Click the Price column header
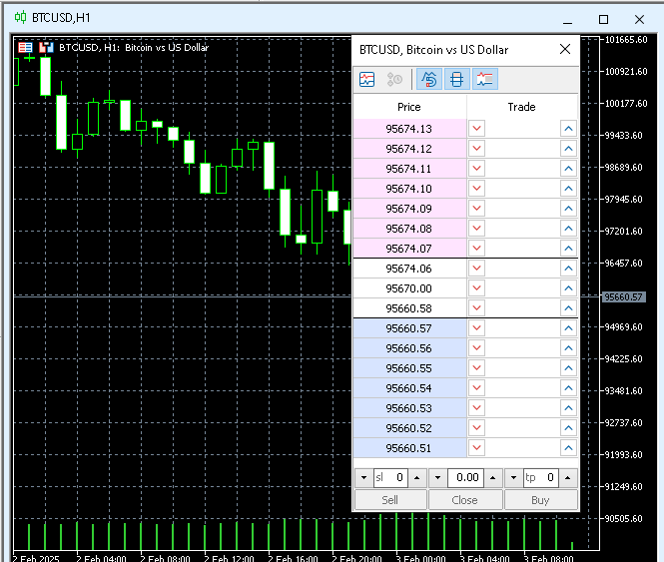The image size is (664, 562). [x=409, y=107]
